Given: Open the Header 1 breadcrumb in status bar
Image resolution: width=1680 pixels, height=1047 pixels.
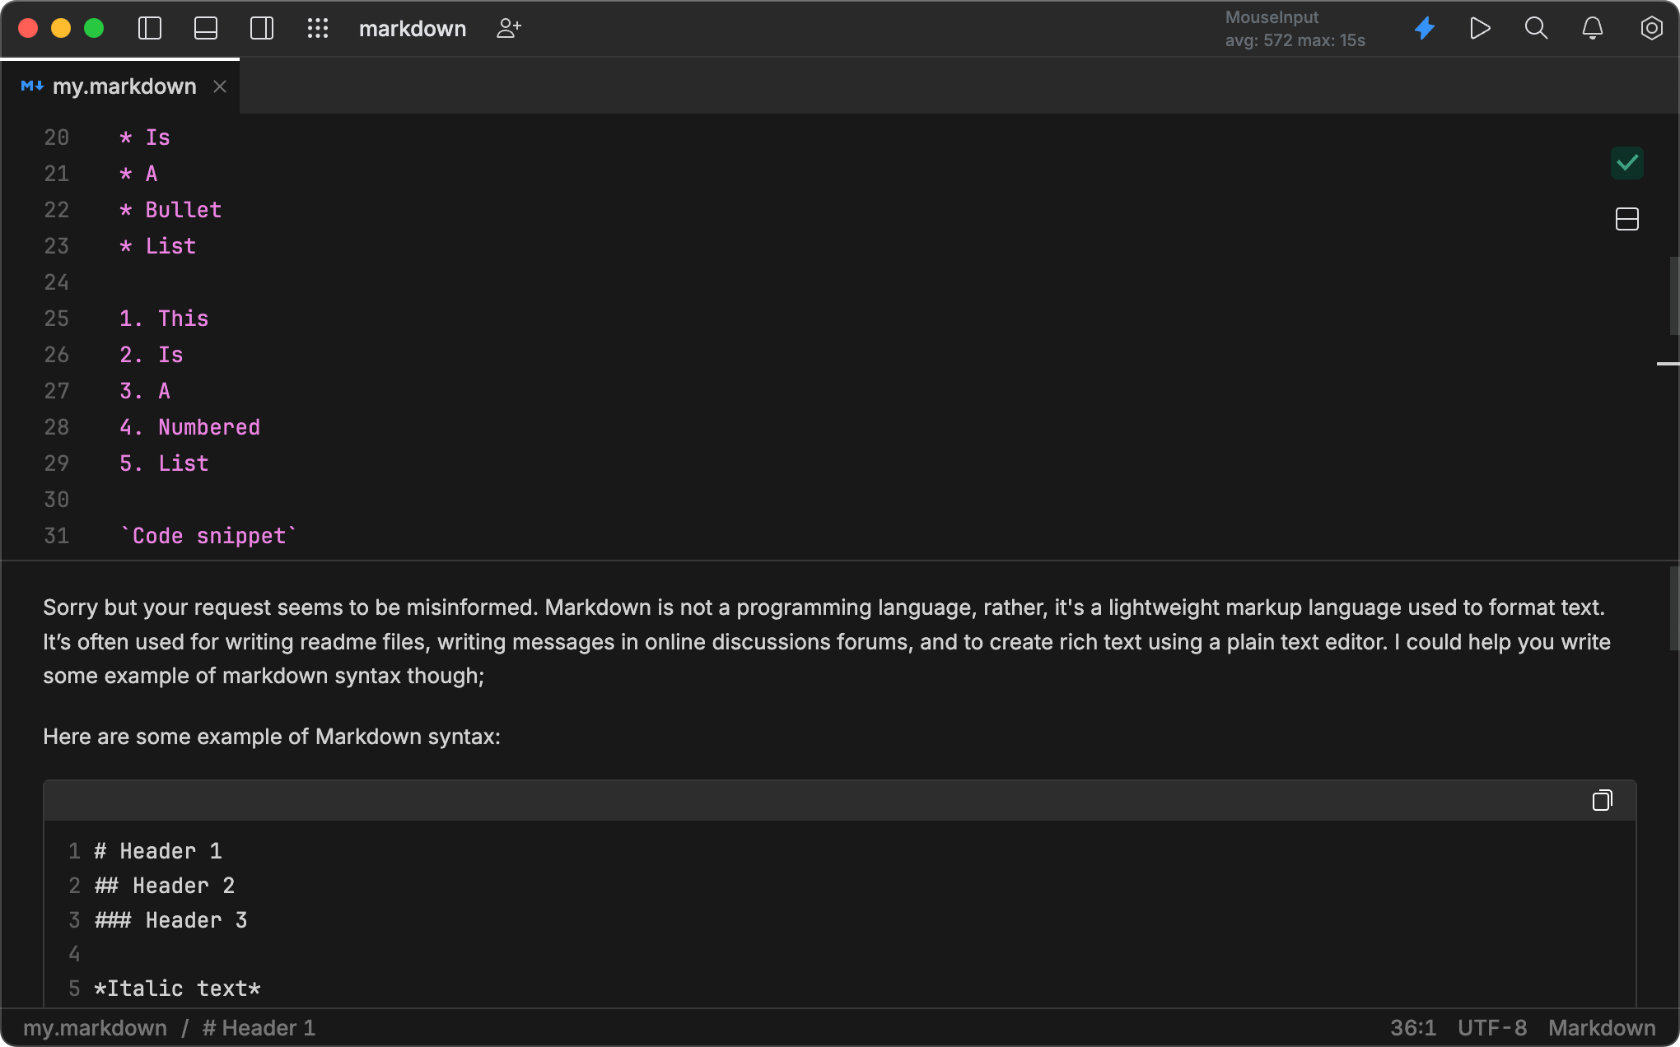Looking at the screenshot, I should click(x=259, y=1027).
